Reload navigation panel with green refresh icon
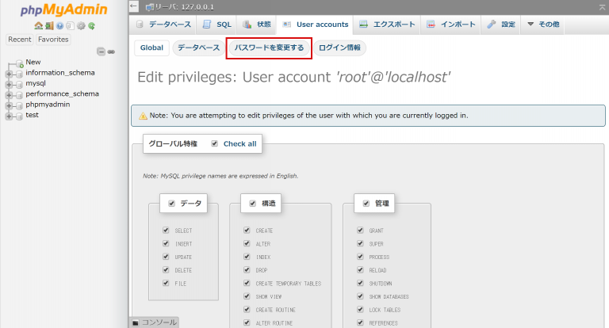The height and width of the screenshot is (328, 609). [x=91, y=26]
